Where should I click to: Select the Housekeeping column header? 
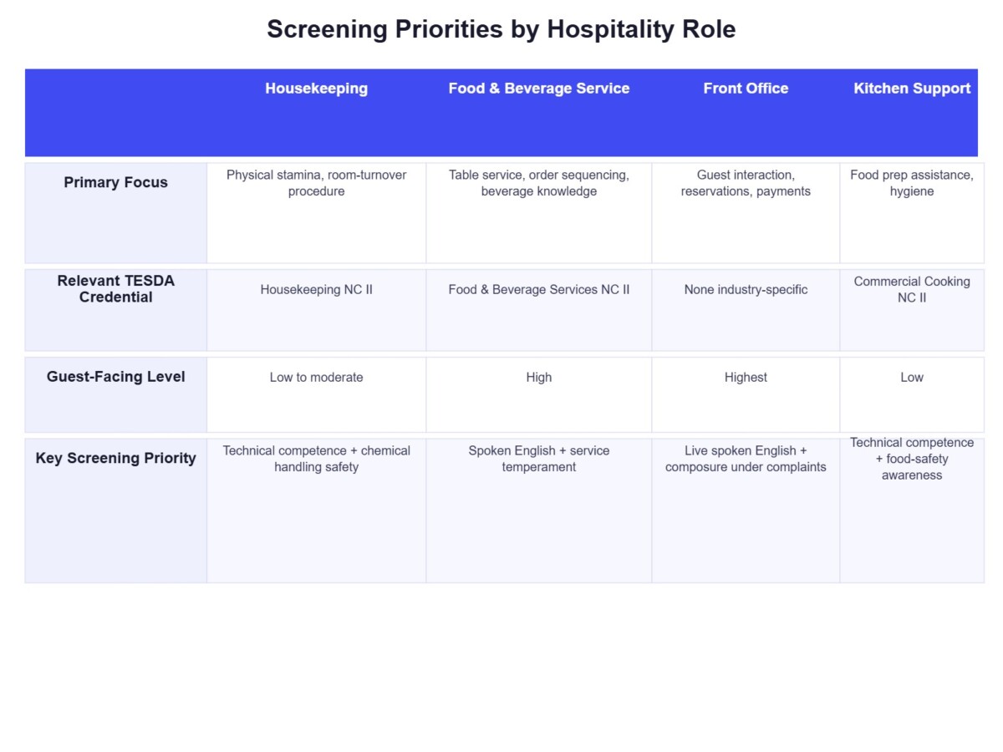pyautogui.click(x=317, y=113)
